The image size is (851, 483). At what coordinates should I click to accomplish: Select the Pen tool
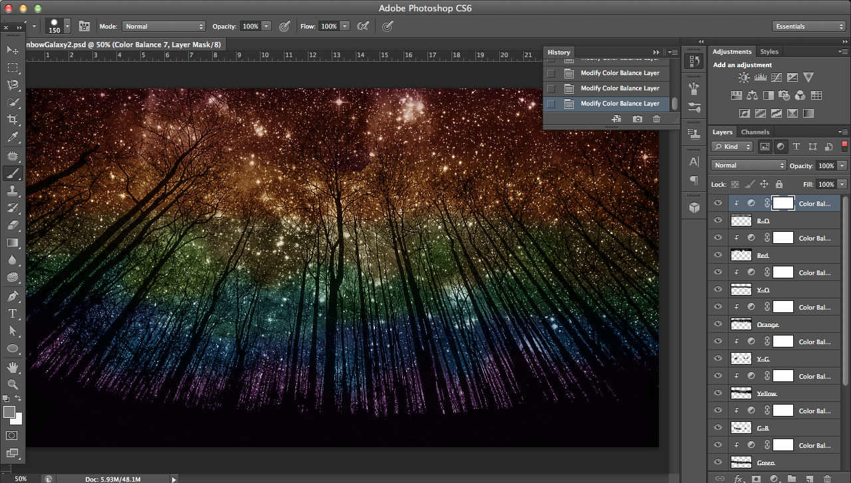(13, 296)
